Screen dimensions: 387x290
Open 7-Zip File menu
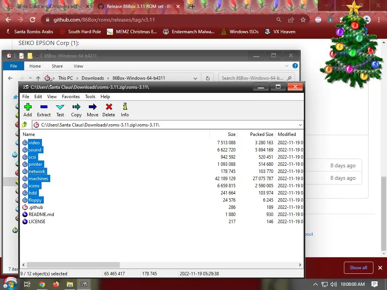(x=26, y=97)
